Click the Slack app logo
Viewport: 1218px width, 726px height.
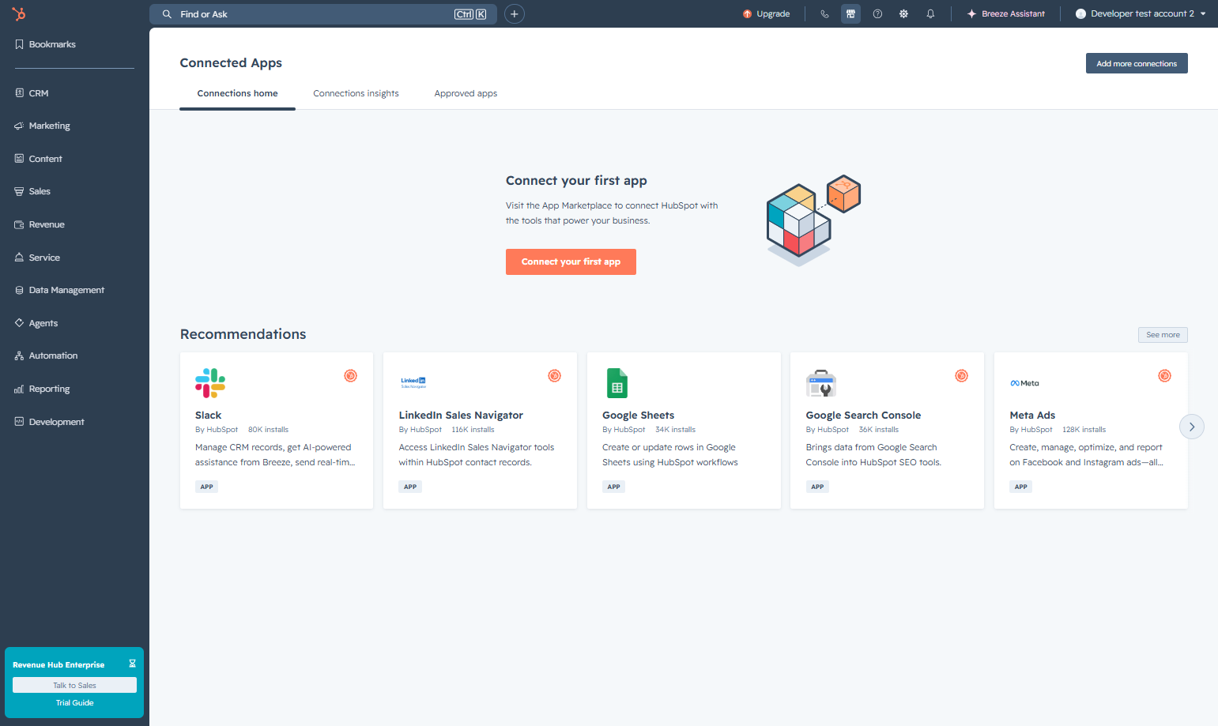[x=210, y=383]
